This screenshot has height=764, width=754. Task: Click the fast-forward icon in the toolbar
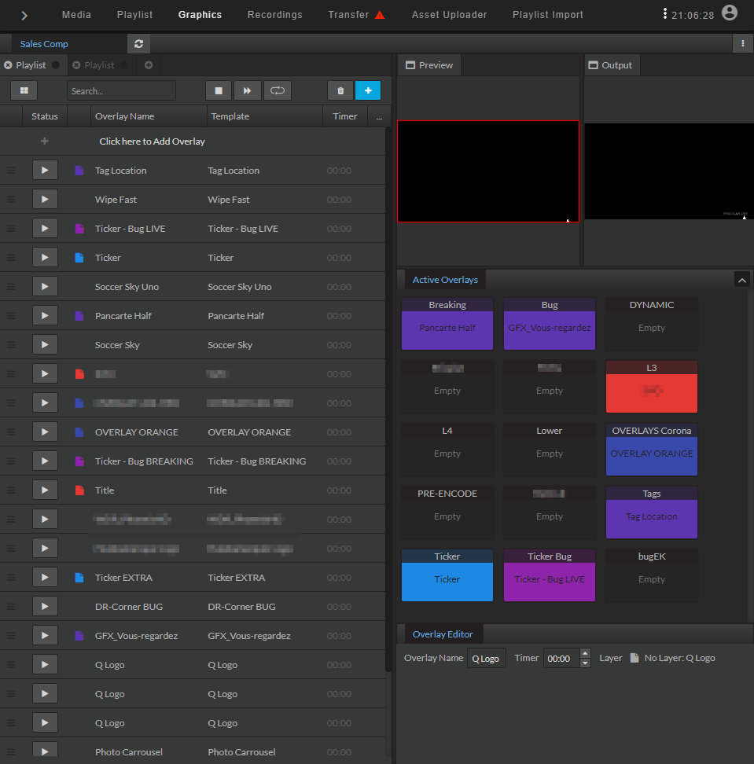[x=248, y=90]
